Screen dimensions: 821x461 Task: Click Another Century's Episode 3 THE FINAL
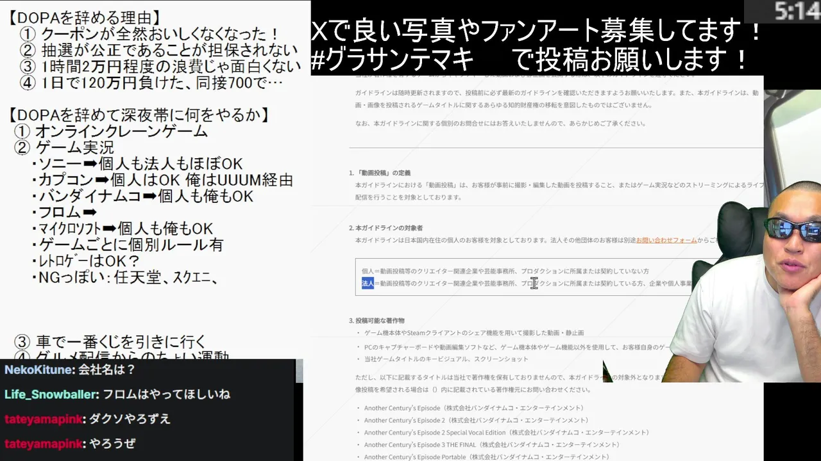492,444
